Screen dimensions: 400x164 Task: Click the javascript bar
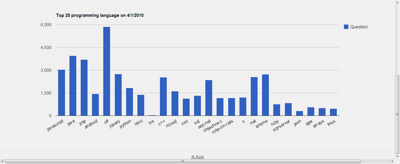point(61,93)
